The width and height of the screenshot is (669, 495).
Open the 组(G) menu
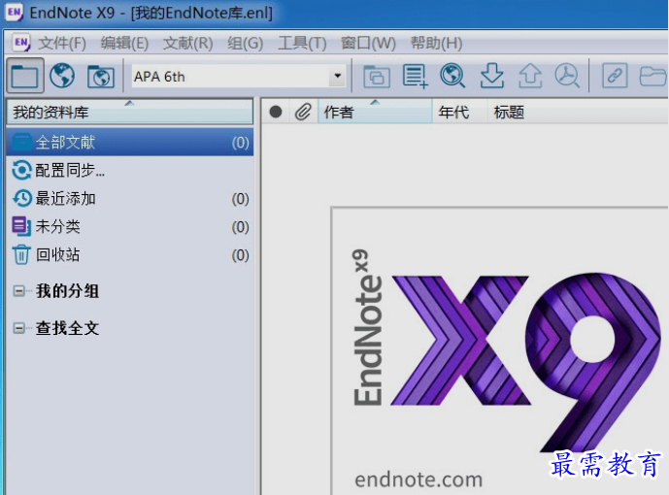coord(246,43)
